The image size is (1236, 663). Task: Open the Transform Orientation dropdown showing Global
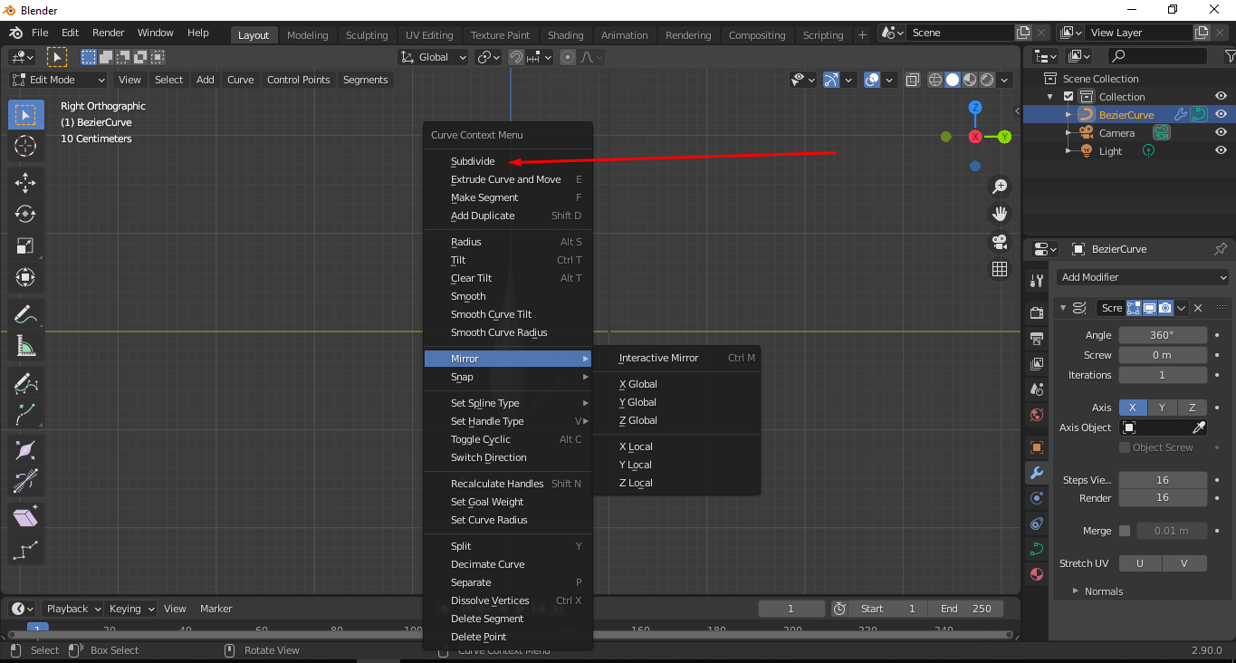coord(433,56)
